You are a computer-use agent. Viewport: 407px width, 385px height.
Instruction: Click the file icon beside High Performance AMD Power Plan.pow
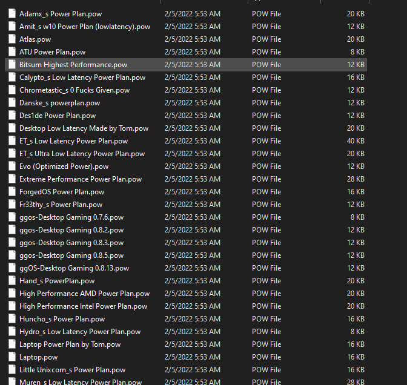(12, 293)
